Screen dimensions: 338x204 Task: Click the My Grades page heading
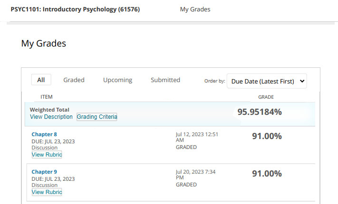point(44,43)
